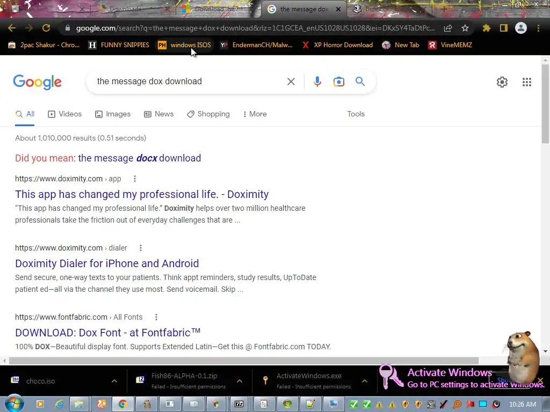Open the New Tab bookmark
The width and height of the screenshot is (550, 412).
click(401, 45)
